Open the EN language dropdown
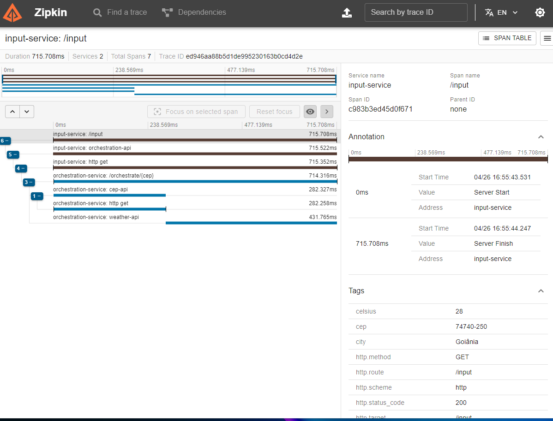 click(x=501, y=13)
